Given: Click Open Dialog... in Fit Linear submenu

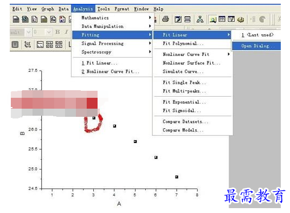Looking at the screenshot, I should (x=256, y=46).
